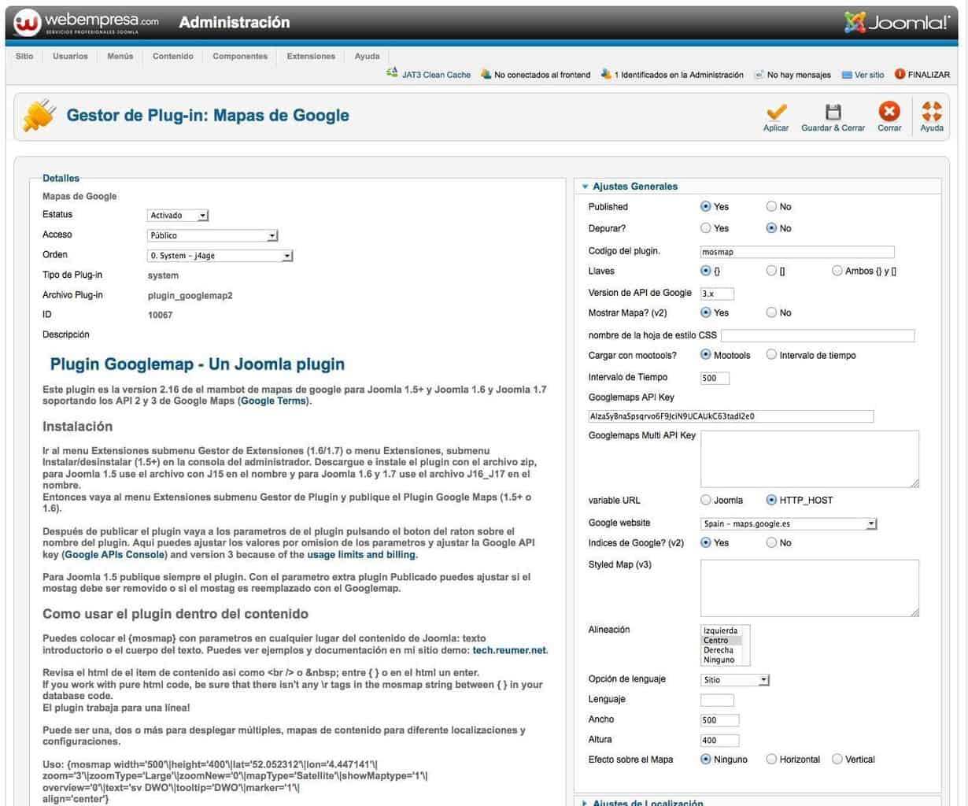Set Published to No
This screenshot has height=806, width=968.
tap(772, 206)
